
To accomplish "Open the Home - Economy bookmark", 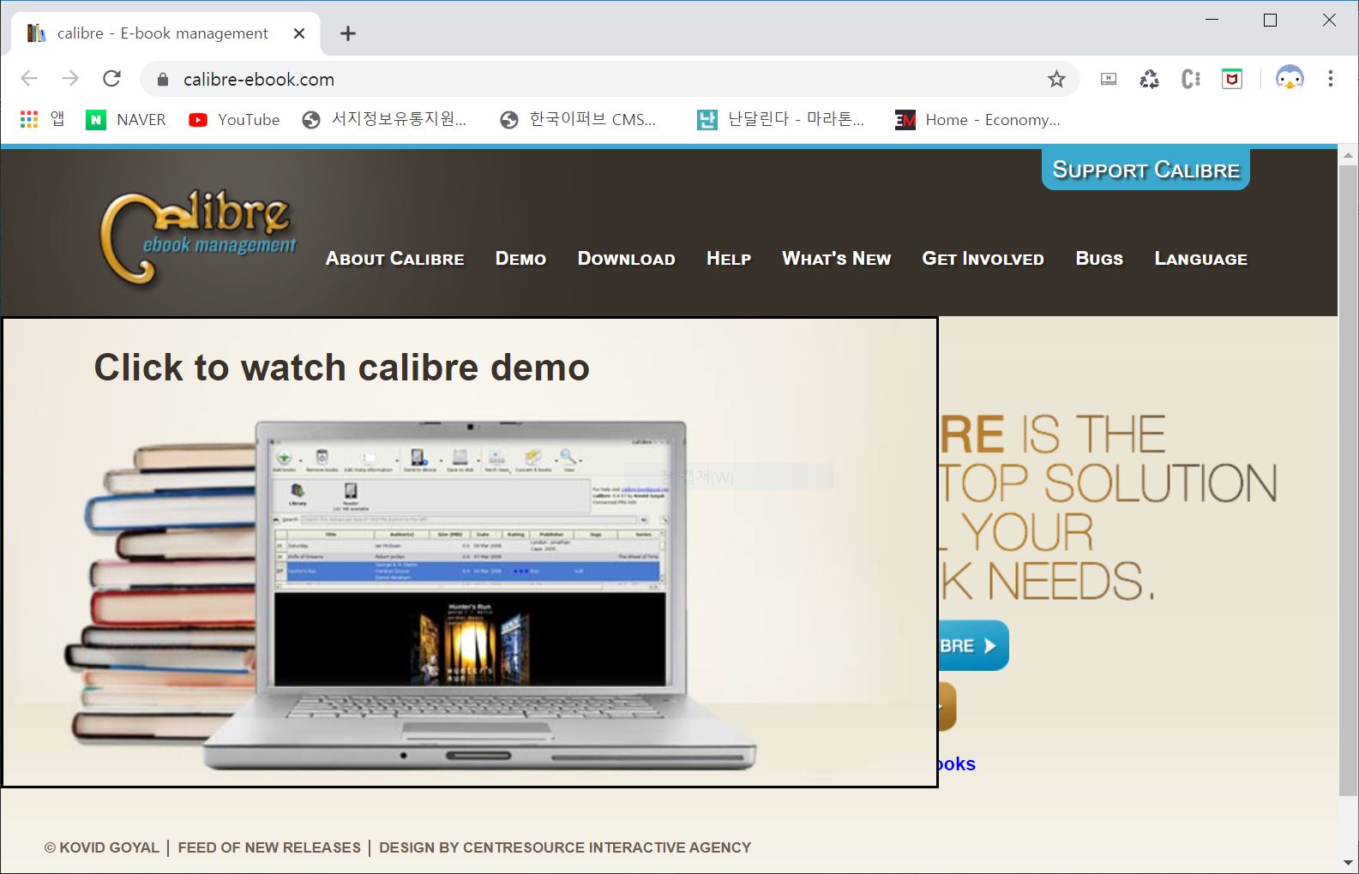I will [977, 120].
